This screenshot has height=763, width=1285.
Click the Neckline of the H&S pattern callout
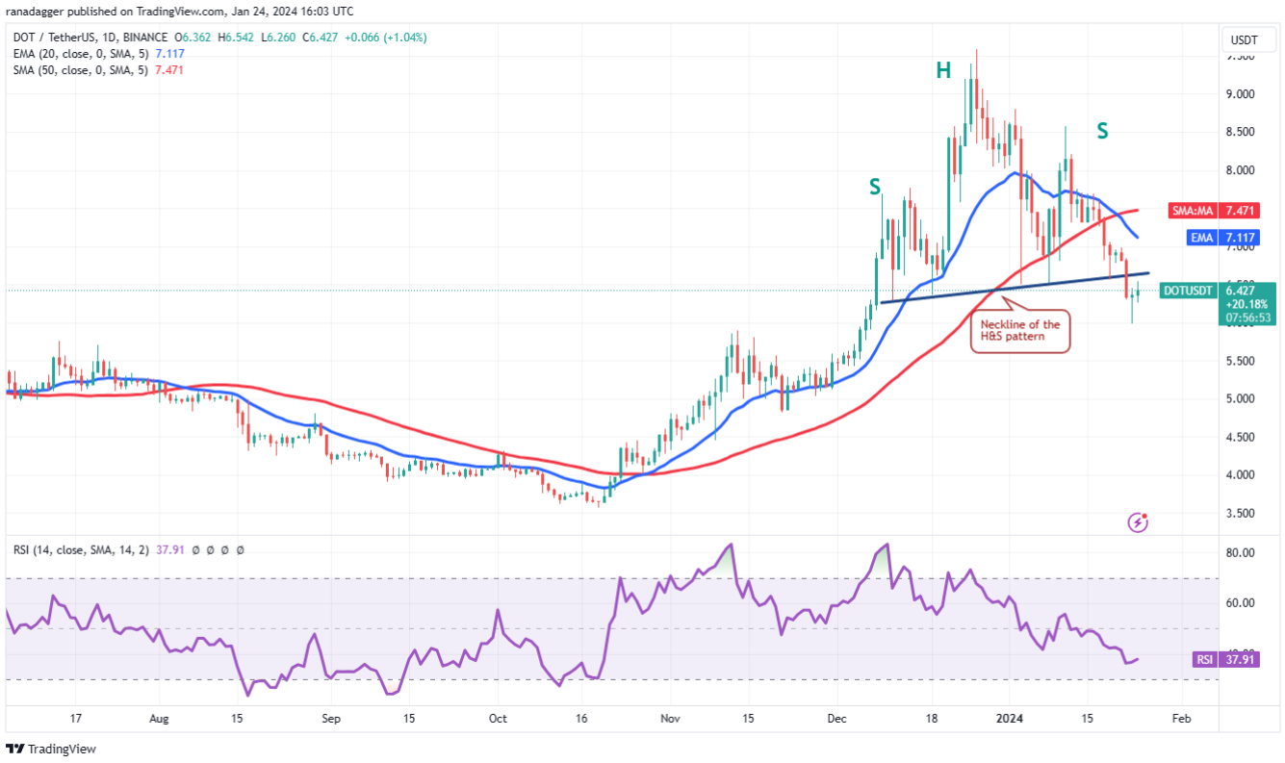[x=1019, y=331]
